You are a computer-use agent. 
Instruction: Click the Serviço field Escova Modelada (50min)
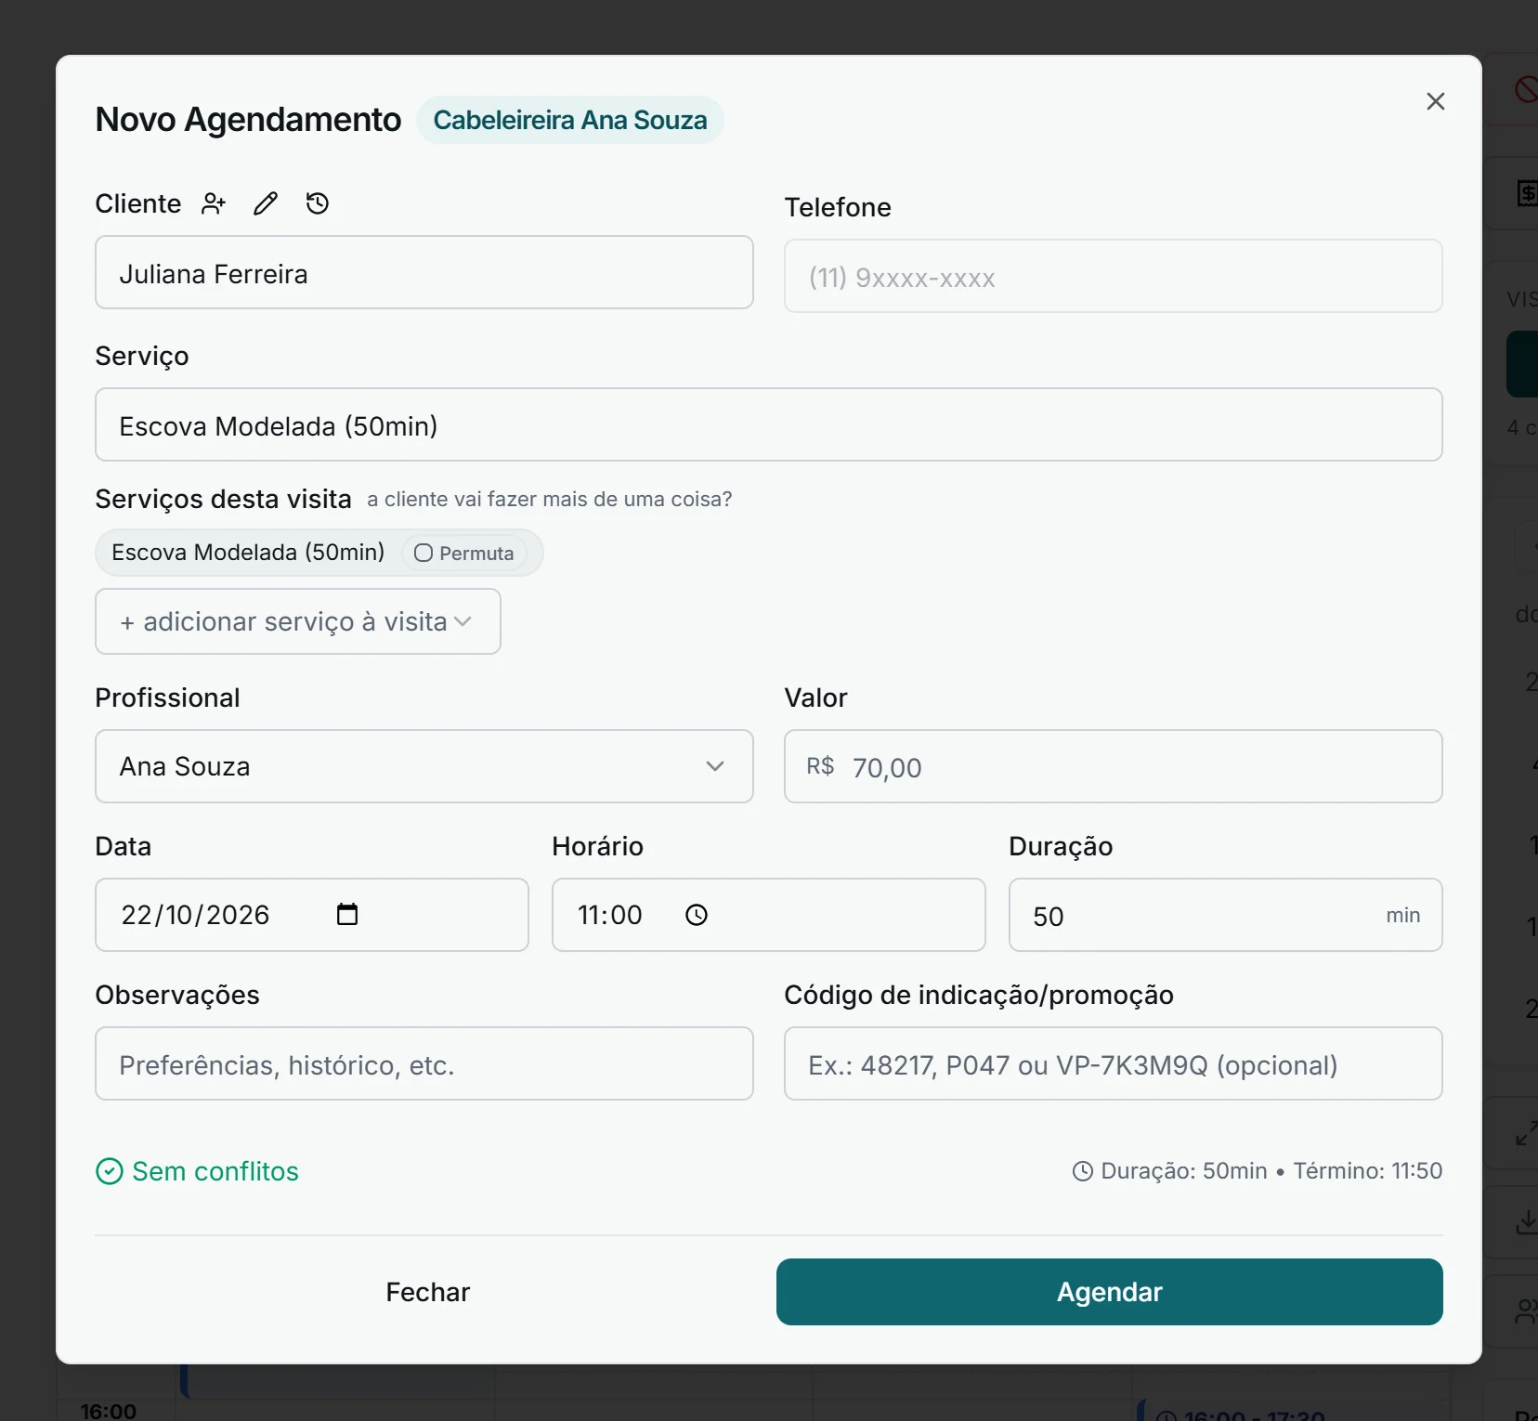(x=769, y=424)
